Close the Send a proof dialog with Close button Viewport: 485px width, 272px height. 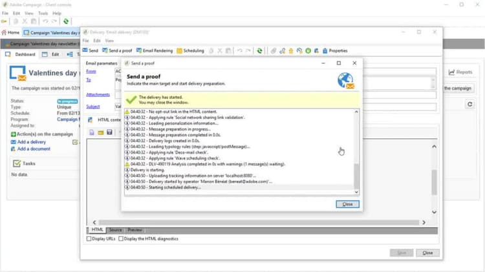pos(347,204)
